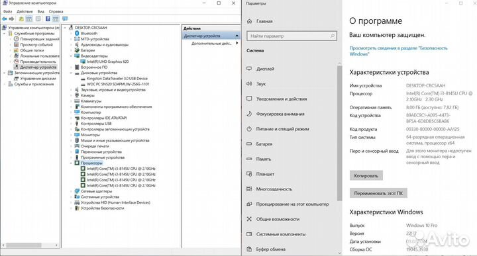Click the speaker icon beside Аудиовходы и аудиовыходы
The image size is (477, 256).
[77, 44]
